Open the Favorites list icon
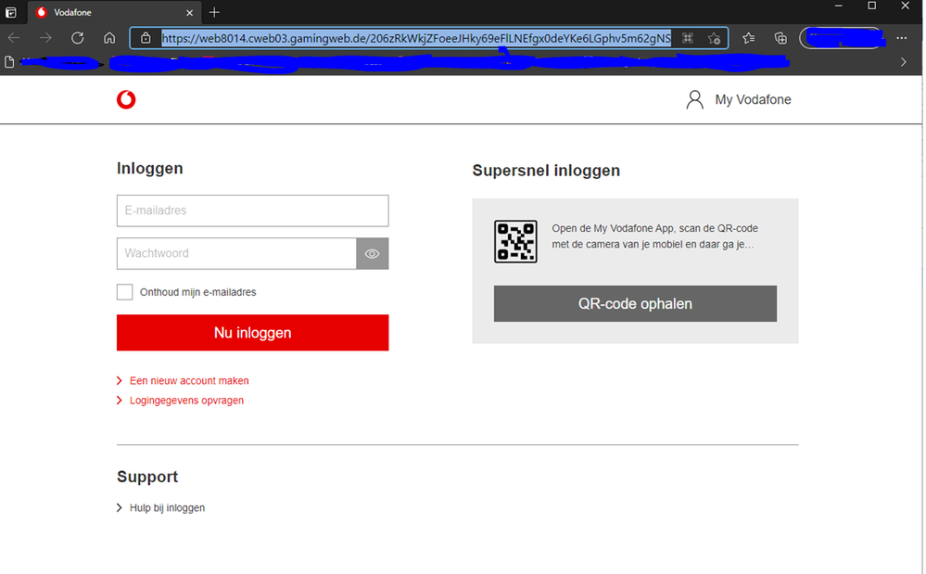Screen dimensions: 926x574 [749, 38]
